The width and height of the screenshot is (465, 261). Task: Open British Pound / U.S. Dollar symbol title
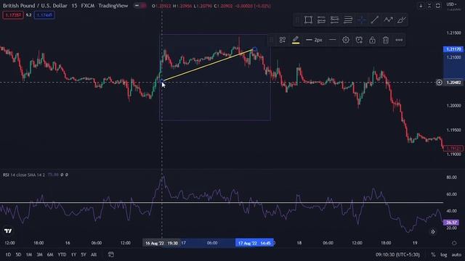click(35, 6)
